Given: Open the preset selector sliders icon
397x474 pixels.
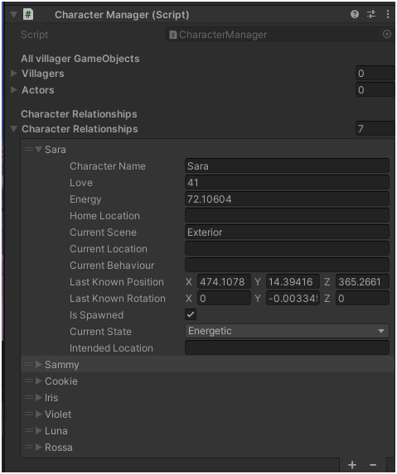Looking at the screenshot, I should [371, 14].
